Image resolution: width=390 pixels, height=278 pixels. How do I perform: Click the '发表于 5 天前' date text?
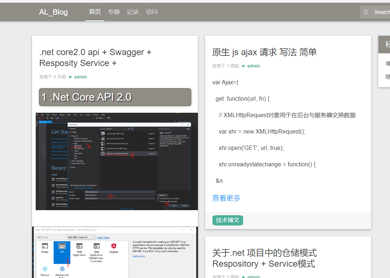pyautogui.click(x=52, y=77)
